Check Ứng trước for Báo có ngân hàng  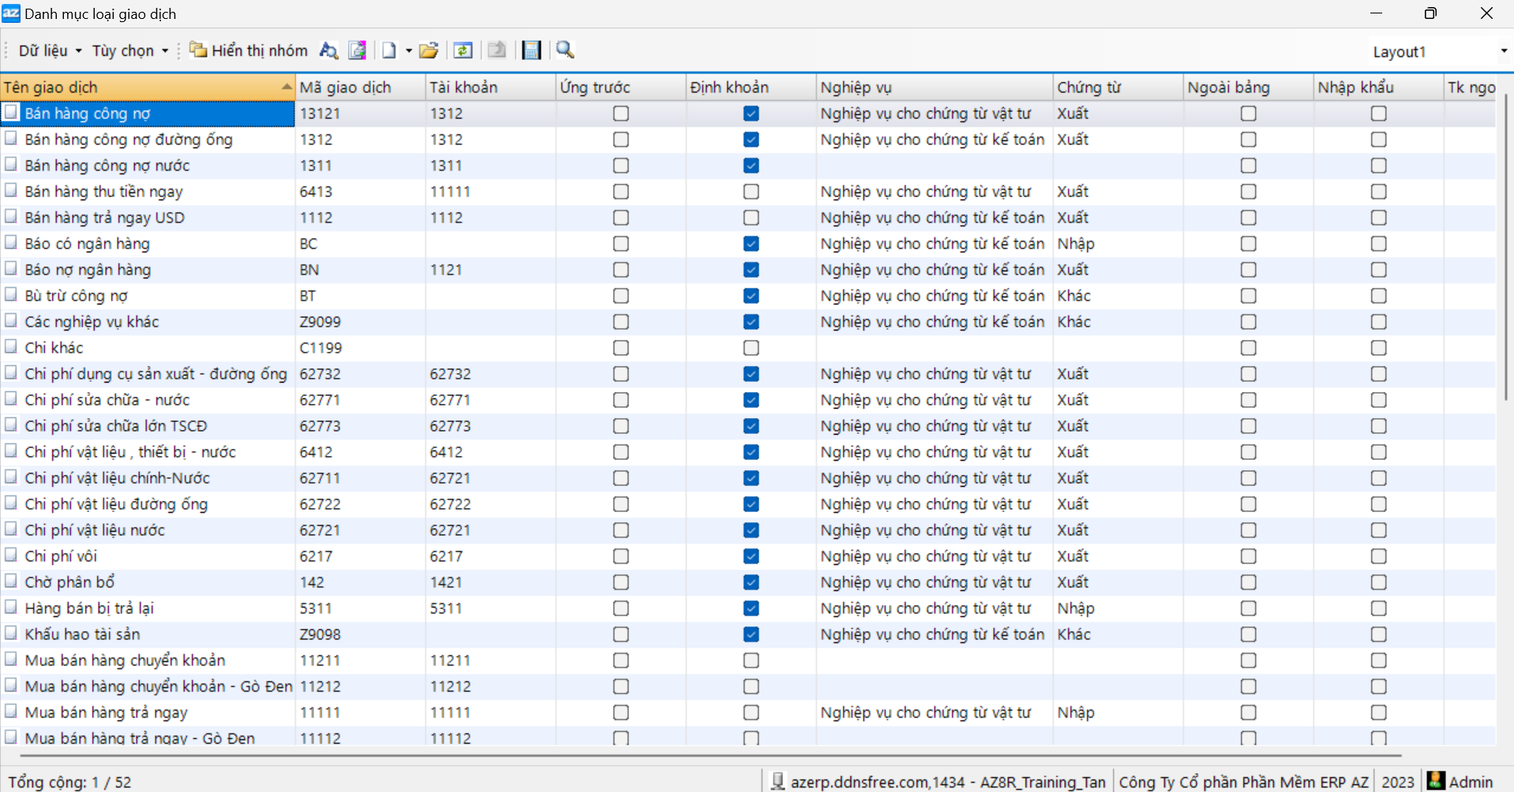[620, 244]
